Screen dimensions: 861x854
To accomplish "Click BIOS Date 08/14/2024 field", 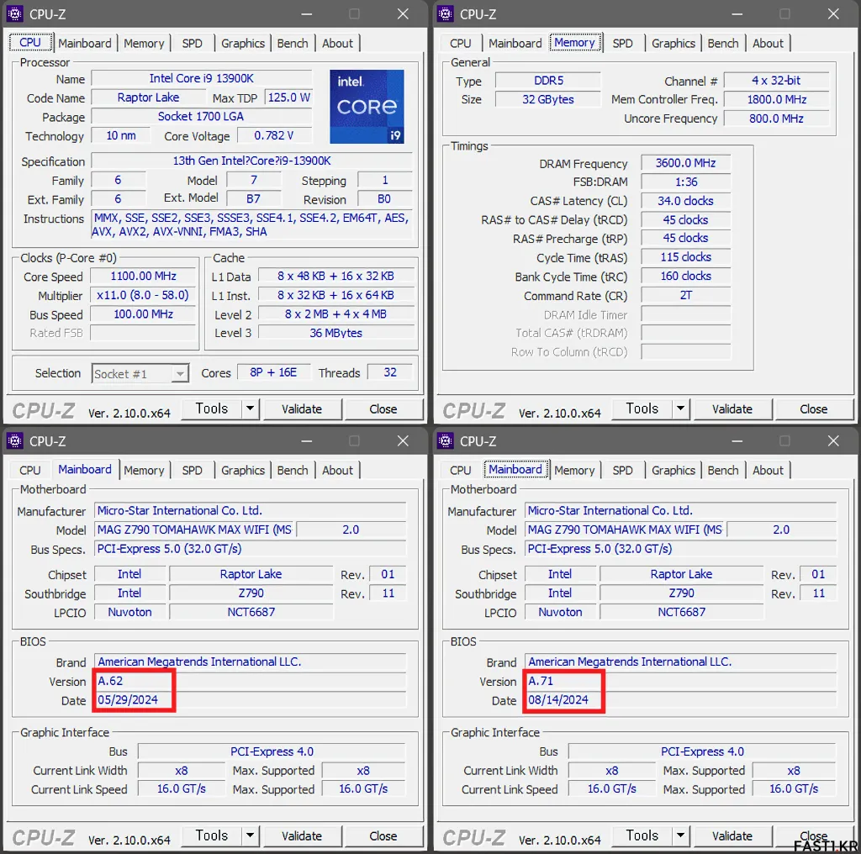I will coord(681,700).
